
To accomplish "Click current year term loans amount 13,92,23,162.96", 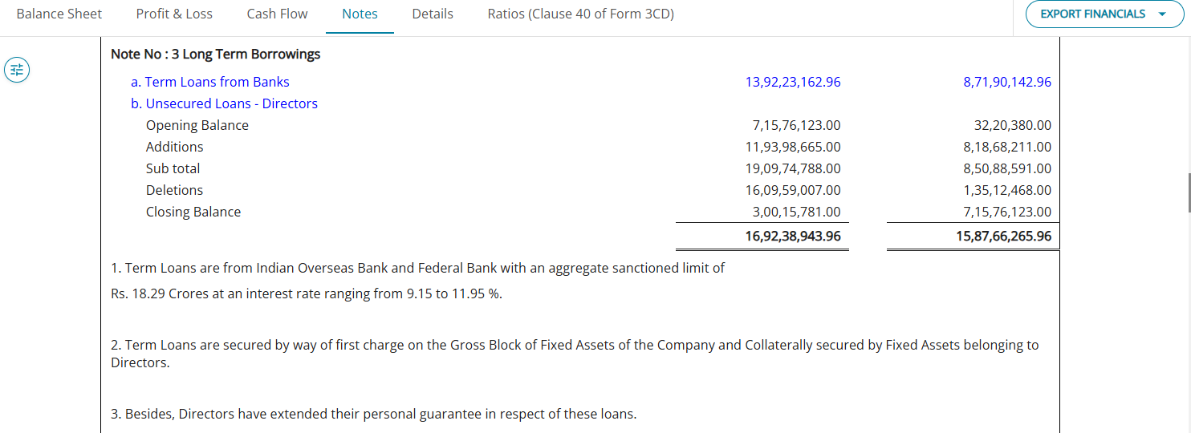I will point(793,82).
